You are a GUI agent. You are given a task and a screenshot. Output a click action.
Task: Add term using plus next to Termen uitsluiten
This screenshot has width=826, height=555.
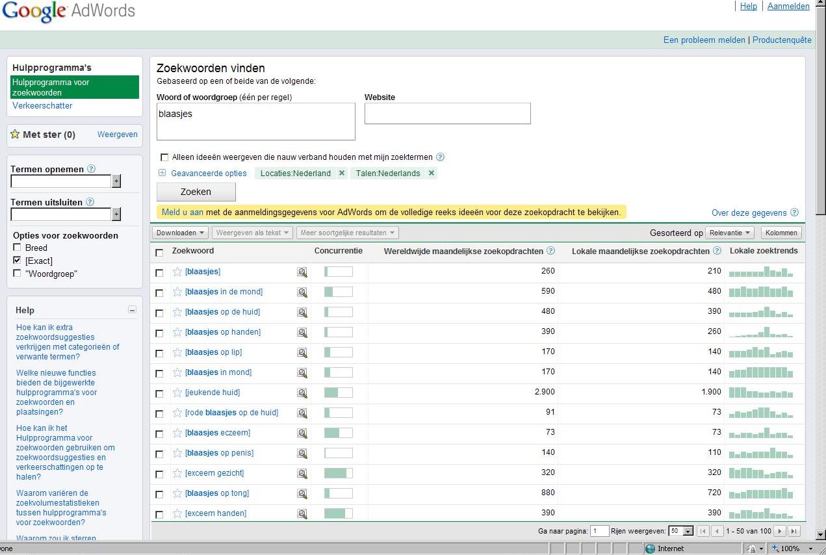pos(116,214)
